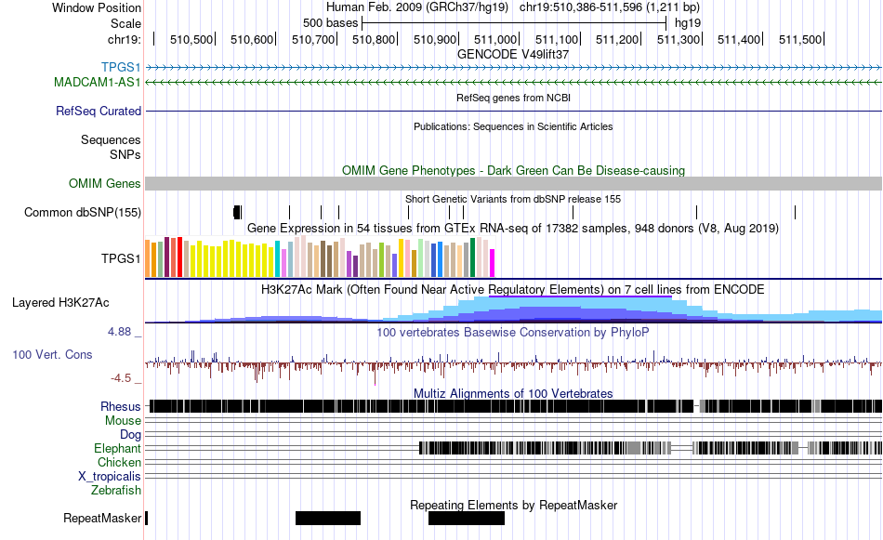
Task: Click the Sequences label of Publications track
Action: pos(111,139)
